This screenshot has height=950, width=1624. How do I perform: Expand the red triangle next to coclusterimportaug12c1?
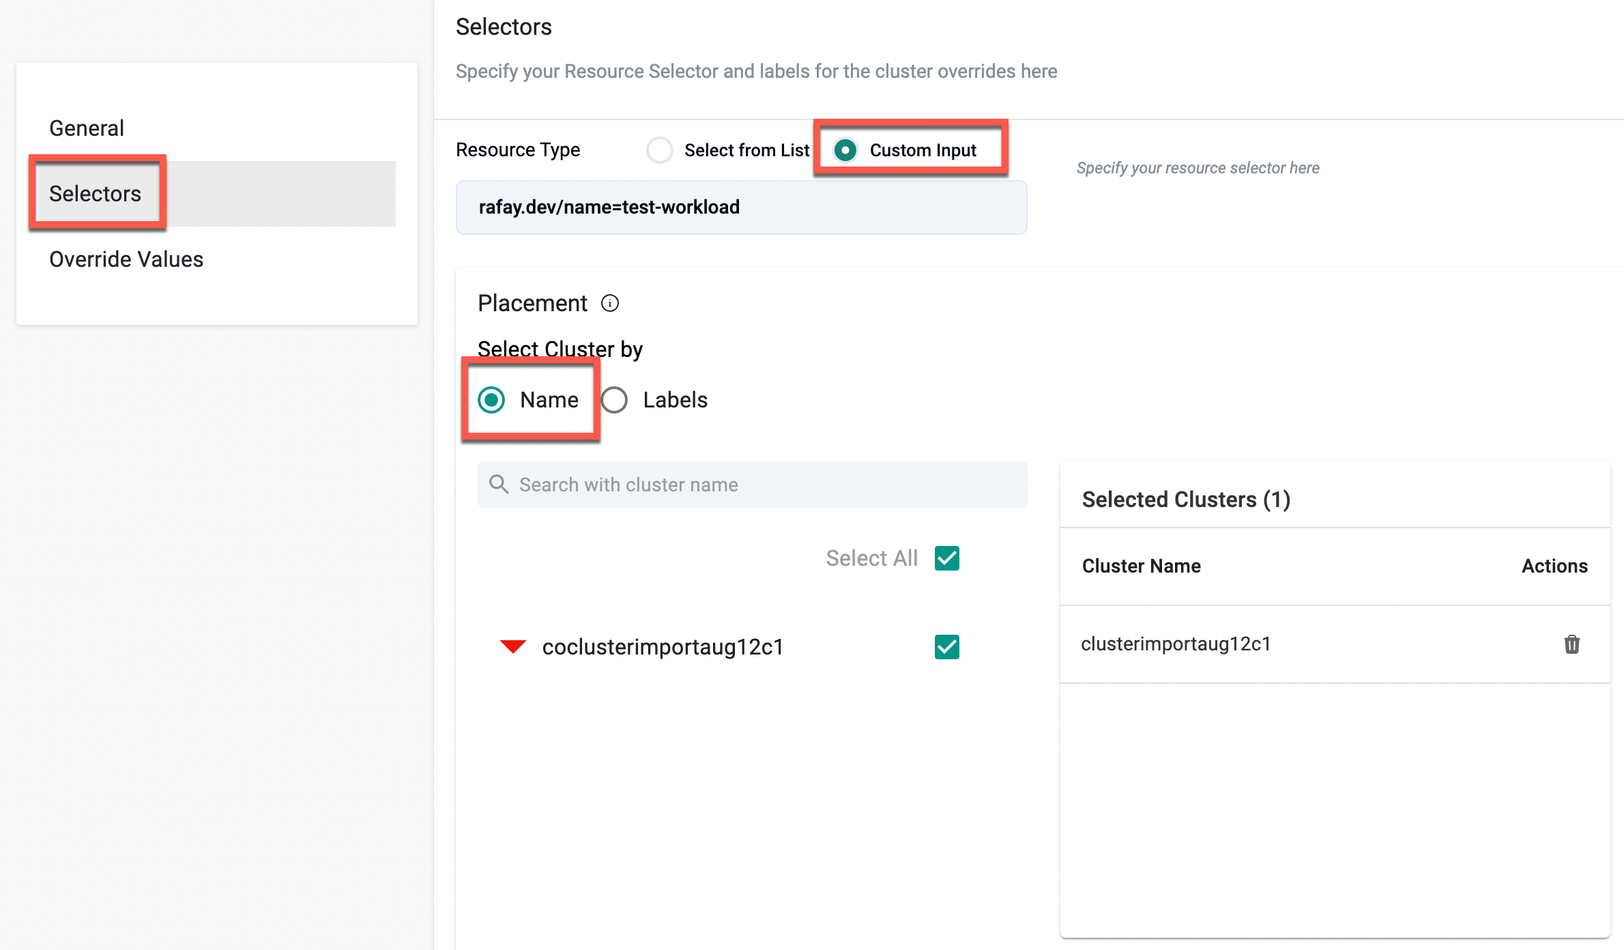tap(512, 646)
